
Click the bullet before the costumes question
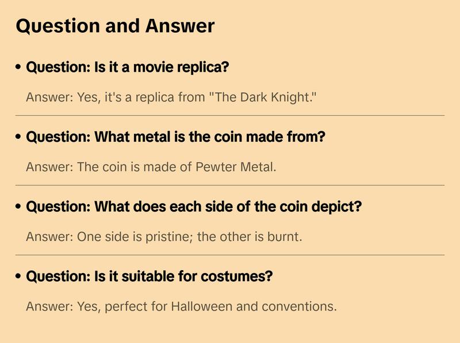(x=18, y=276)
